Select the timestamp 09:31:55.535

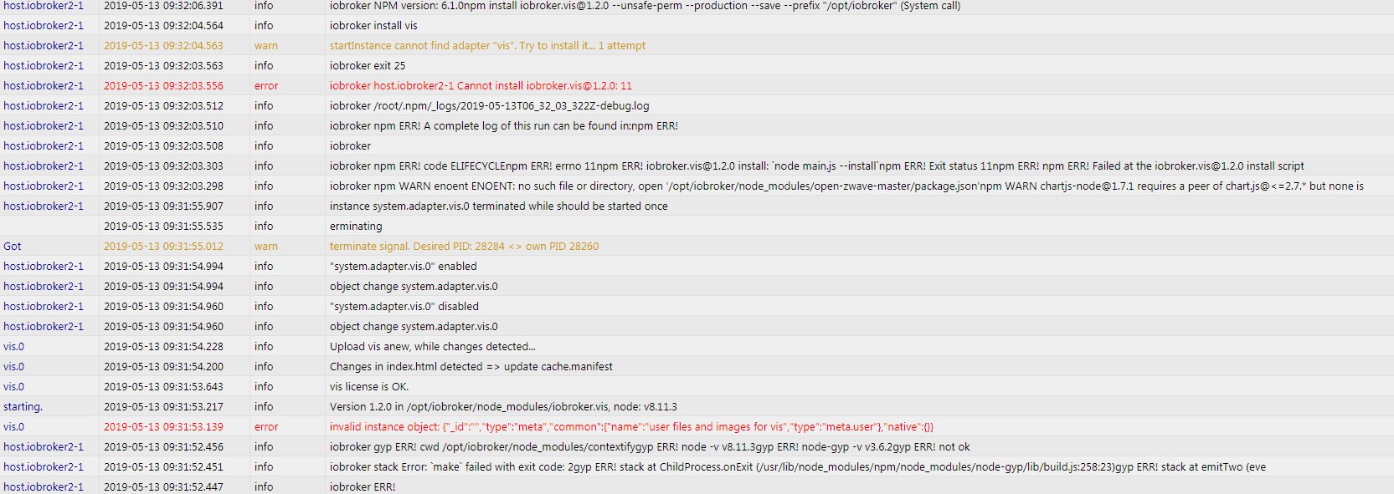point(163,226)
